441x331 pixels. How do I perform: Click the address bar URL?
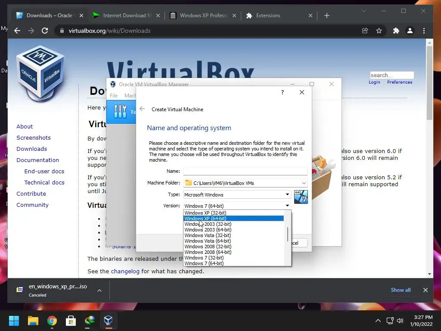tap(109, 31)
